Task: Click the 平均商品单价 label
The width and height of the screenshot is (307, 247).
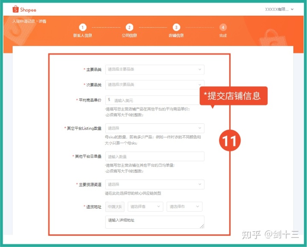Action: point(90,100)
